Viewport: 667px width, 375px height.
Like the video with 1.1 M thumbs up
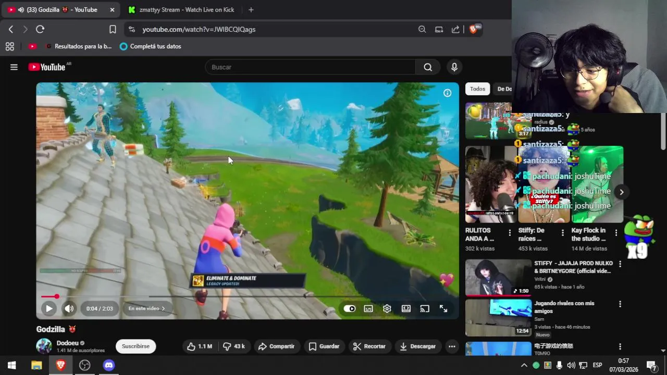tap(200, 346)
